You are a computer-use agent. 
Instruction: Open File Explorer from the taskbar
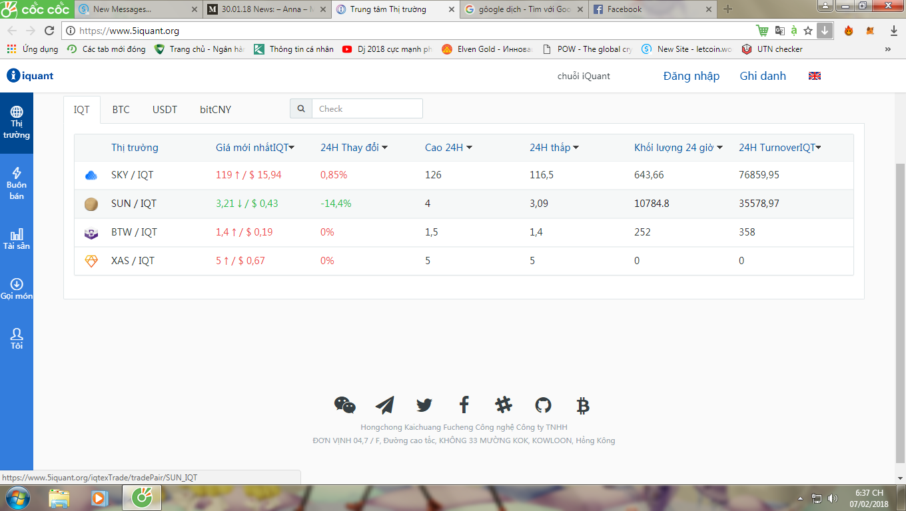click(x=59, y=498)
